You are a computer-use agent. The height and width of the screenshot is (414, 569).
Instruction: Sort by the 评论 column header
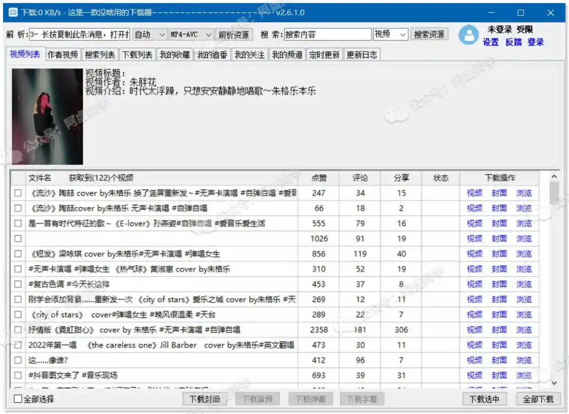coord(360,178)
